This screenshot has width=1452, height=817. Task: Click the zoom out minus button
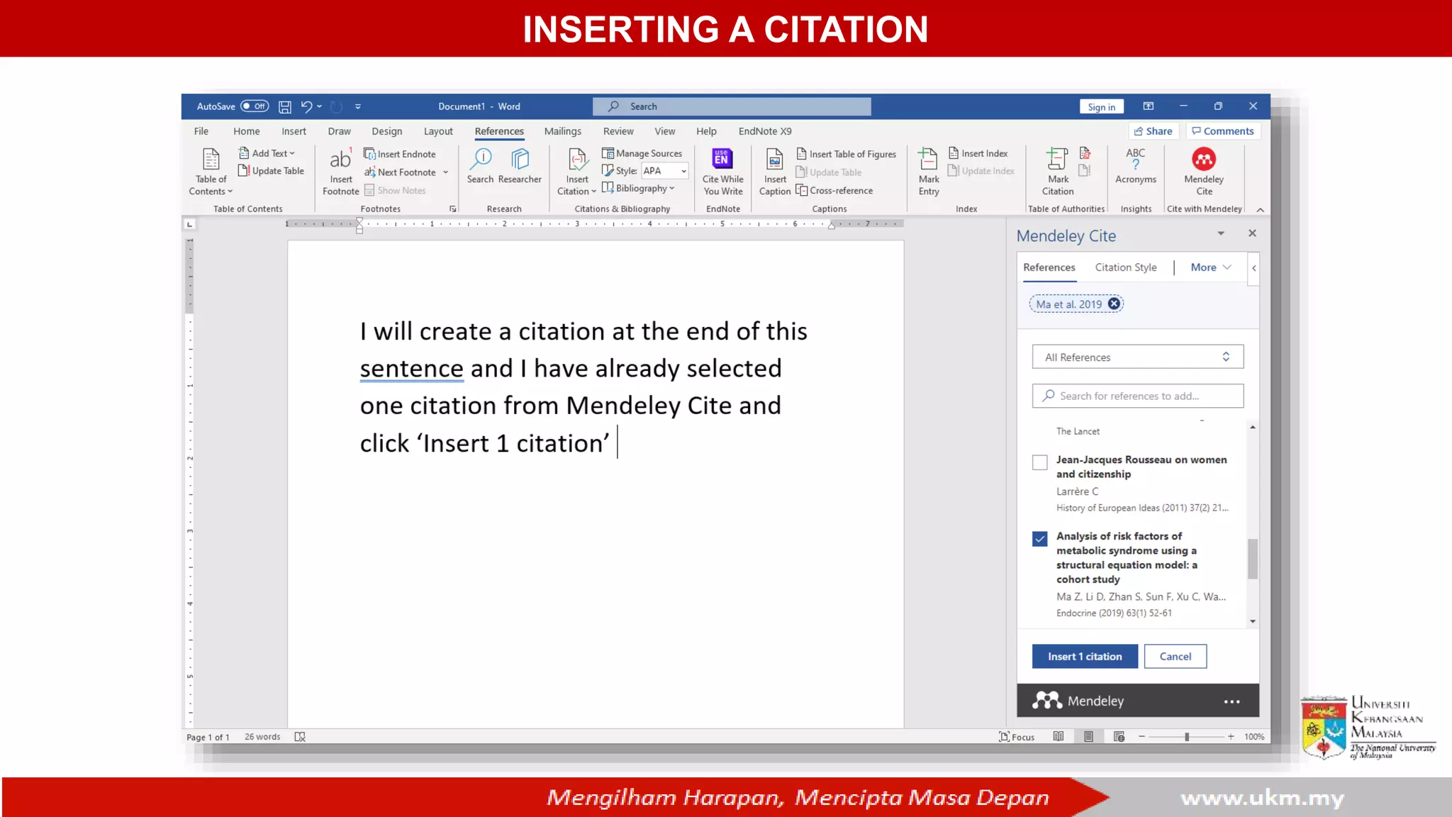click(1141, 737)
